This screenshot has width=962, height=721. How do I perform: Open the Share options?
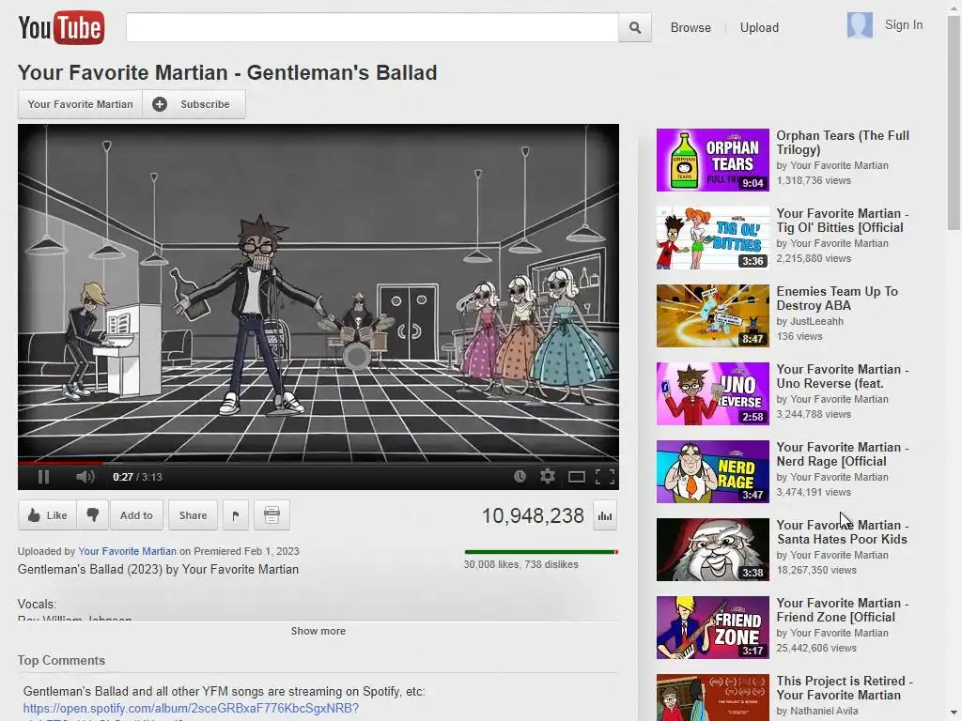(x=193, y=515)
